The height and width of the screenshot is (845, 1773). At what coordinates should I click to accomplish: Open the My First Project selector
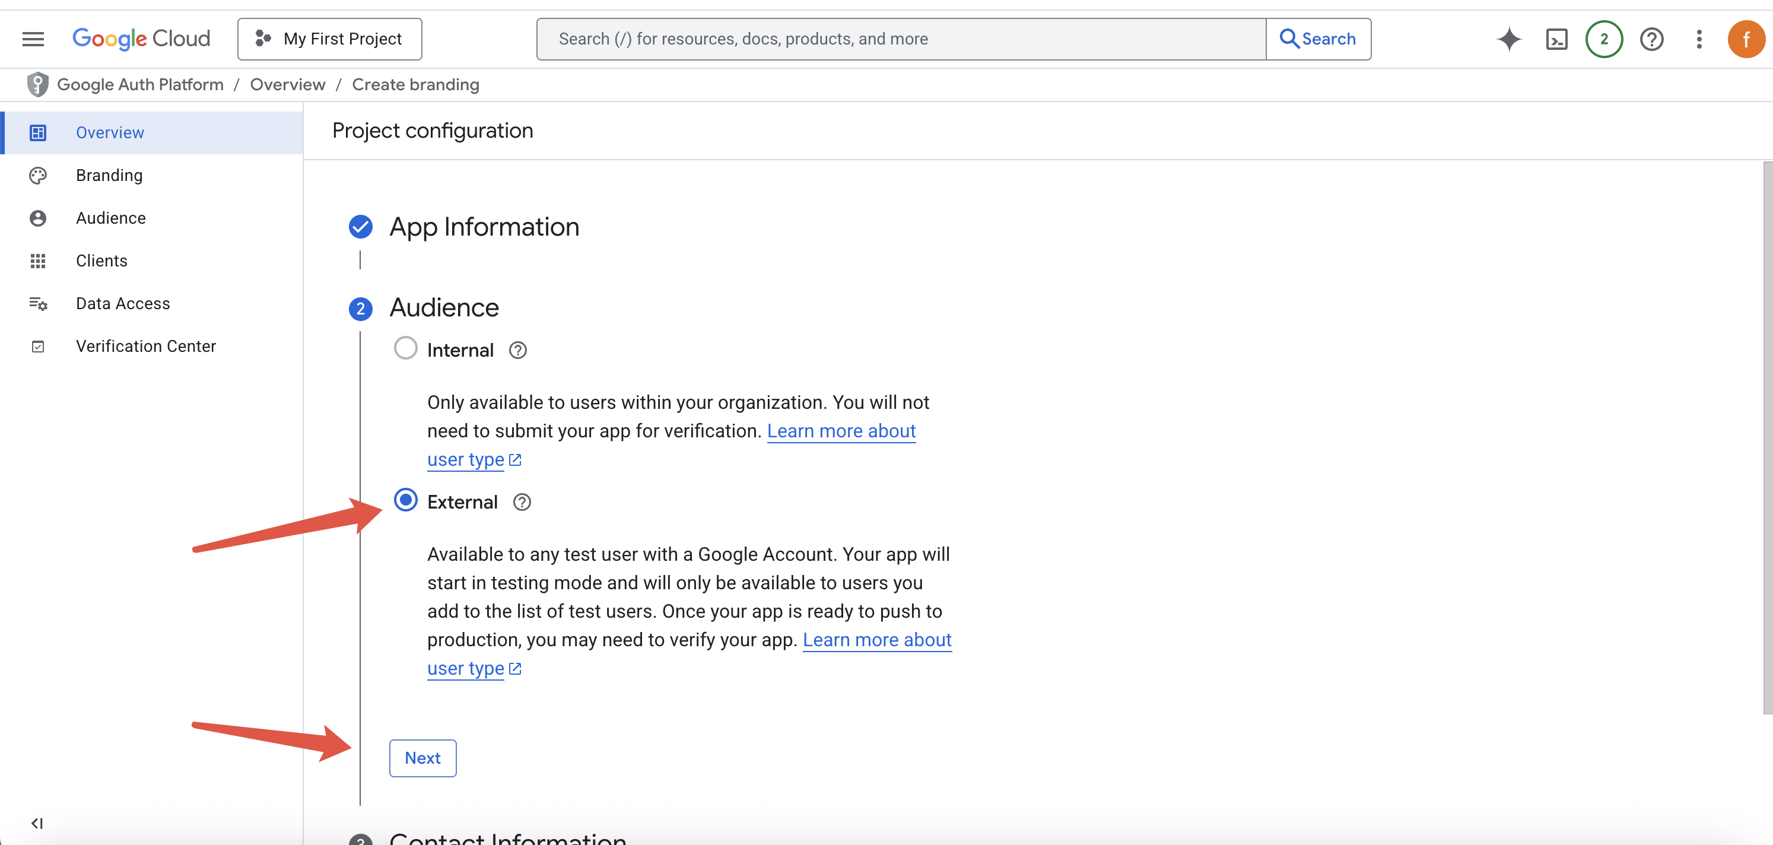point(330,39)
